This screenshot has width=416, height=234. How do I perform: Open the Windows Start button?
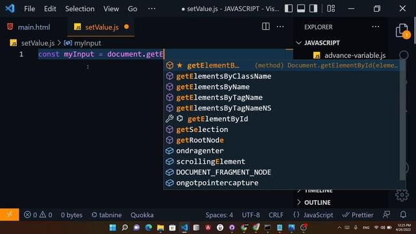tap(112, 227)
